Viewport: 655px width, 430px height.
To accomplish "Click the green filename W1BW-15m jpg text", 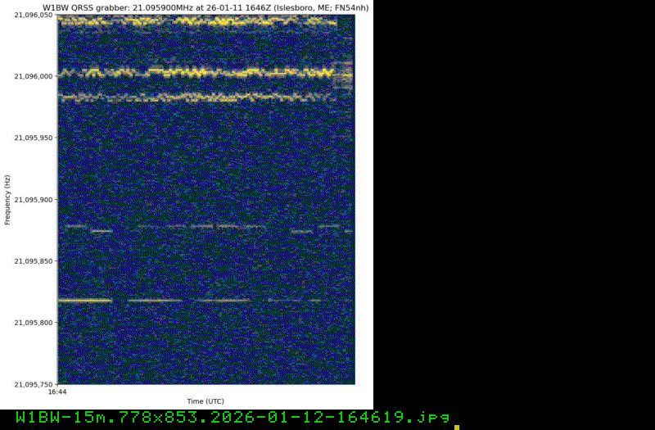I will click(x=233, y=417).
